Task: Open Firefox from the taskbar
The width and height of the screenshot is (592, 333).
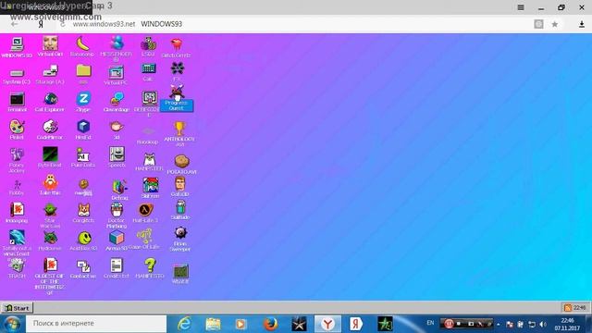Action: pos(270,324)
